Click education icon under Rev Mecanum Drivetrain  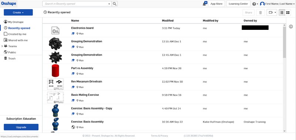pos(73,87)
